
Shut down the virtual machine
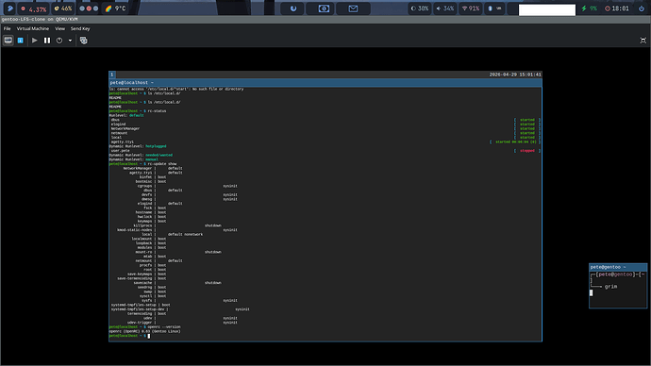tap(59, 41)
